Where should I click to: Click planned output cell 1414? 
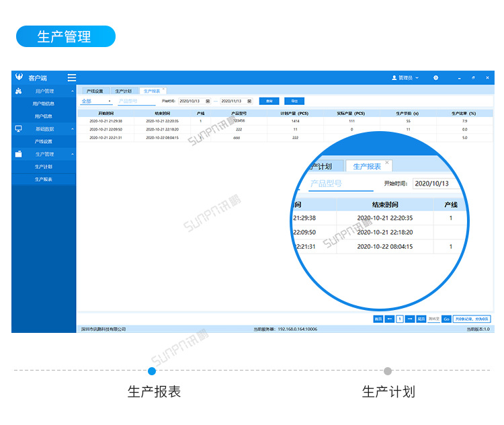295,121
